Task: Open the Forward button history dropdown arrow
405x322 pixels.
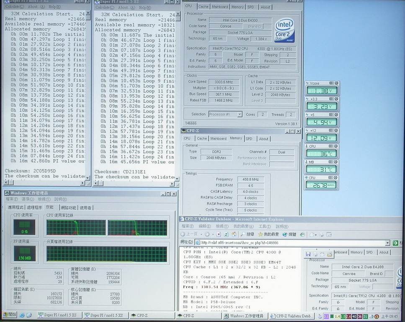Action: click(x=213, y=234)
